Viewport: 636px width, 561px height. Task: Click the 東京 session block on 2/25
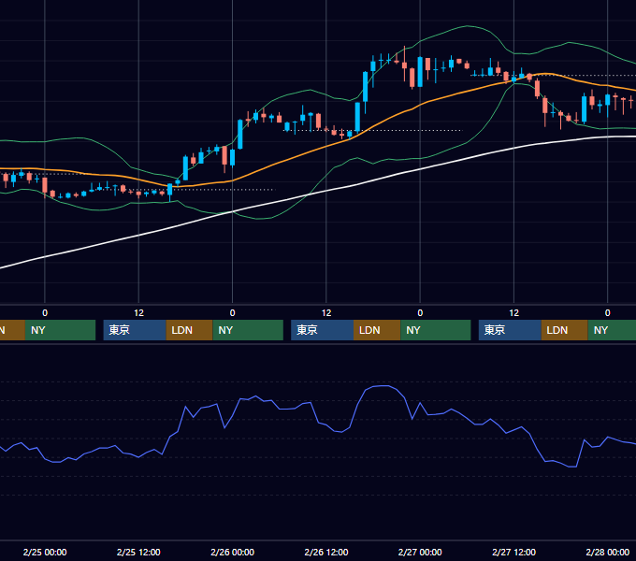[x=135, y=330]
